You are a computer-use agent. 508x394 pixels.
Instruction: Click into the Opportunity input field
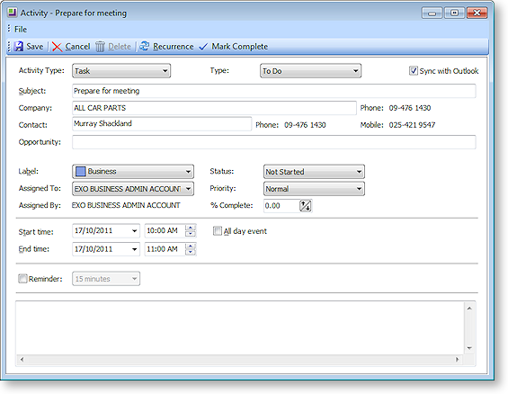(x=273, y=142)
